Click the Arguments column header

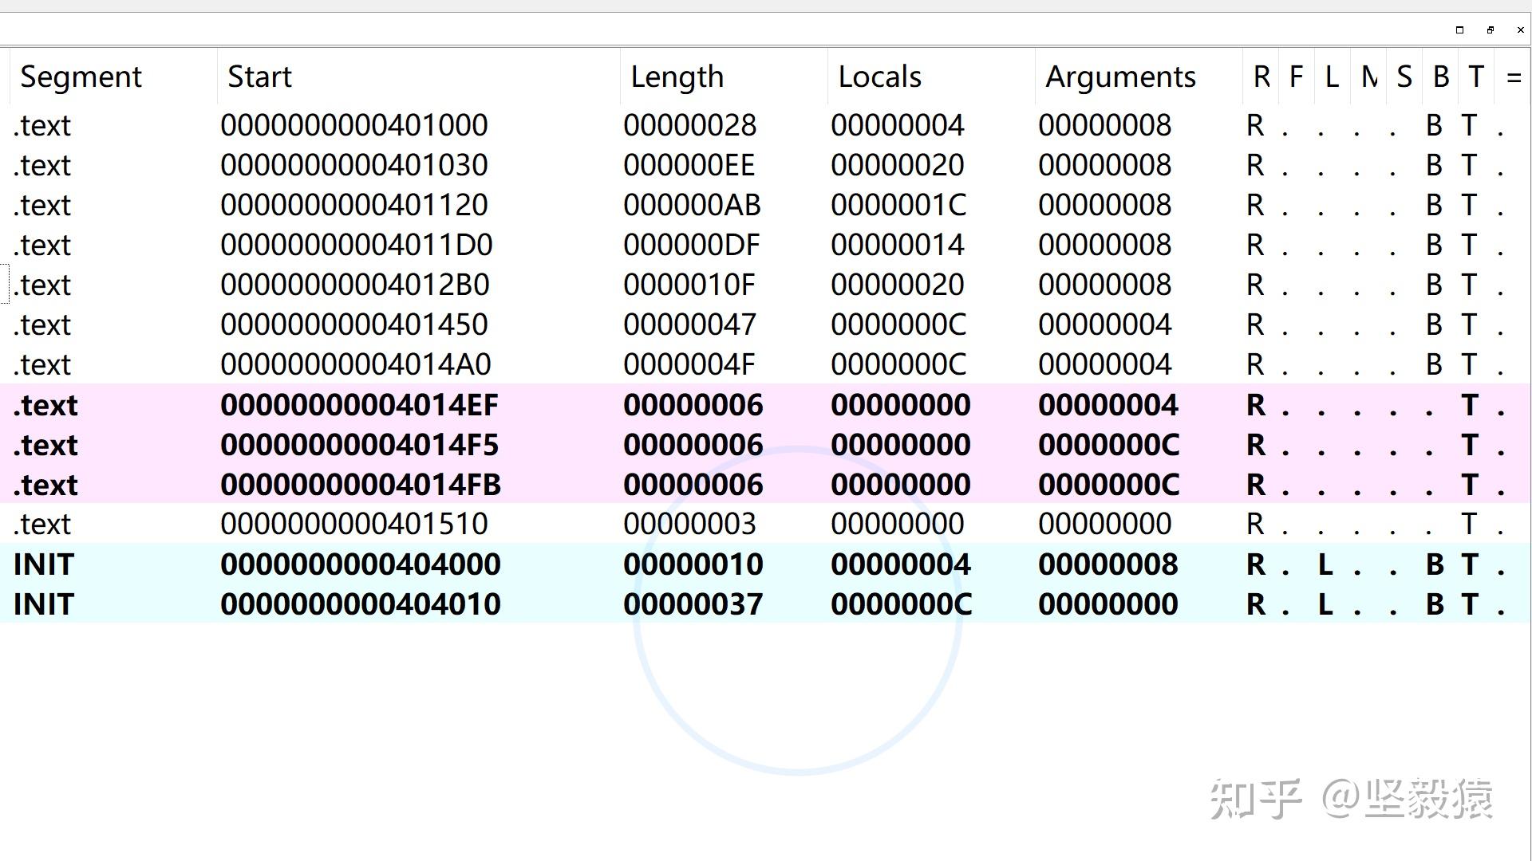1120,77
